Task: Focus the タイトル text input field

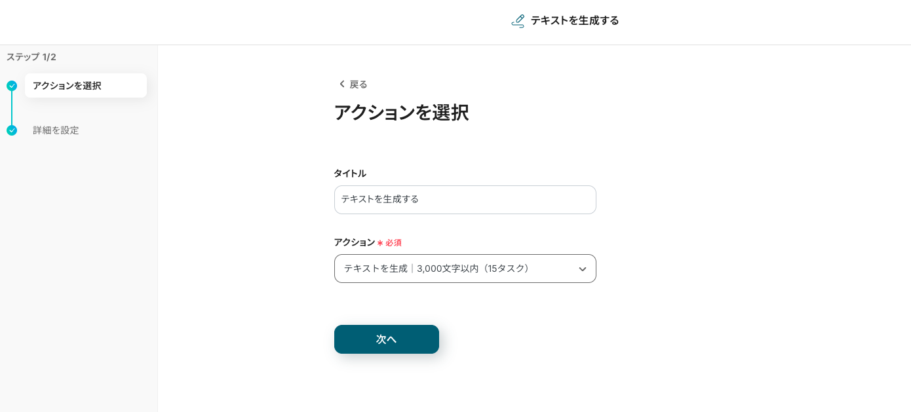Action: point(465,200)
